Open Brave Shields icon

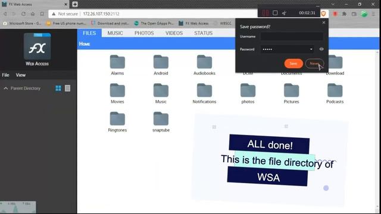pyautogui.click(x=323, y=14)
